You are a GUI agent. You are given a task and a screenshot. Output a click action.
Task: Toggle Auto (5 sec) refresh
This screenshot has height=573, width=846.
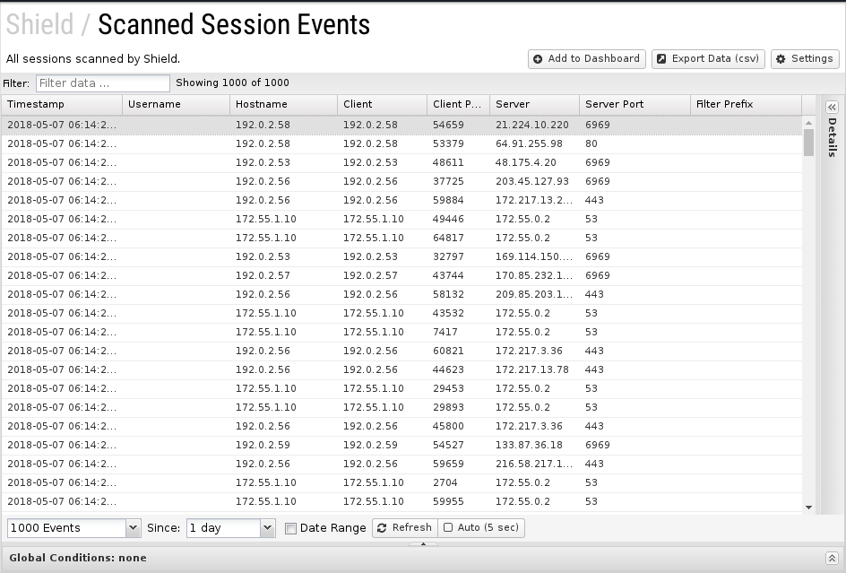pyautogui.click(x=480, y=527)
